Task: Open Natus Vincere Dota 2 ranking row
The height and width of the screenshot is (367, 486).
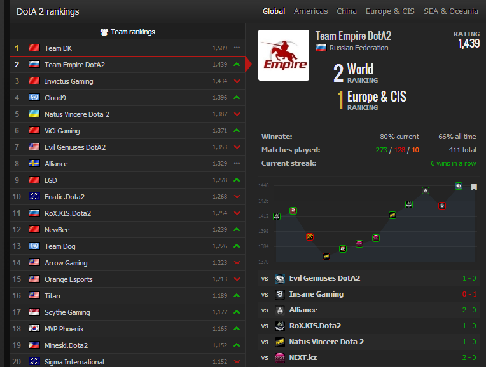Action: click(127, 114)
